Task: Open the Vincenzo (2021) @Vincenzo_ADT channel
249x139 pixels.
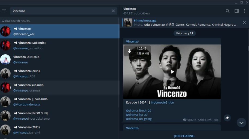Action: (60, 74)
